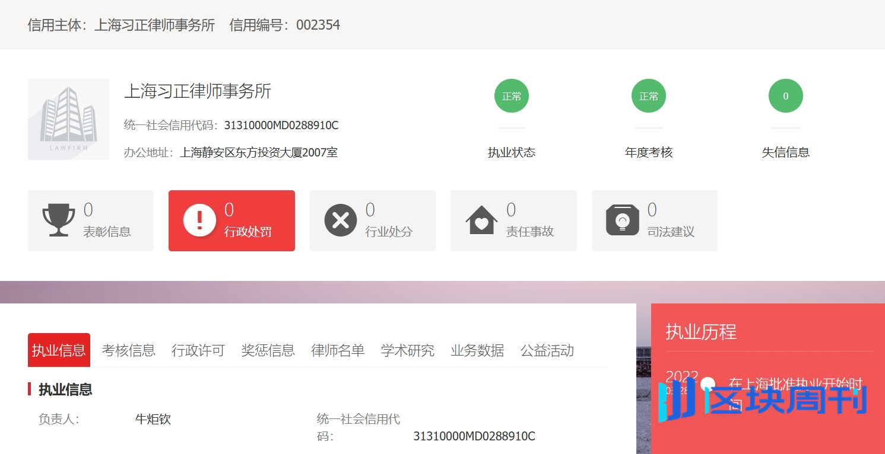Switch to the 奖惩信息 tab

pos(268,350)
